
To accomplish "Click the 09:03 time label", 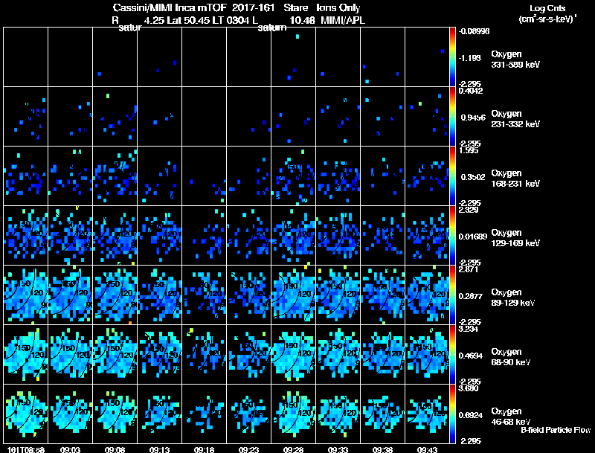I will click(70, 450).
